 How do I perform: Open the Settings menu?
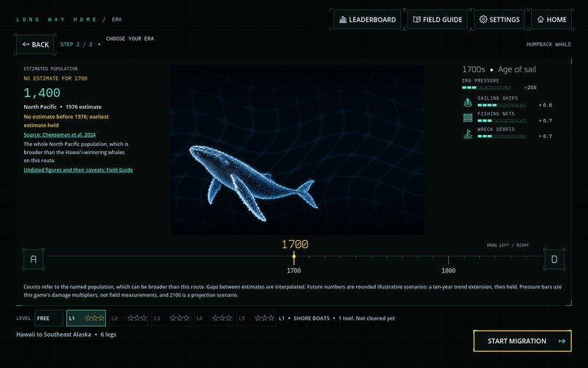click(x=499, y=20)
